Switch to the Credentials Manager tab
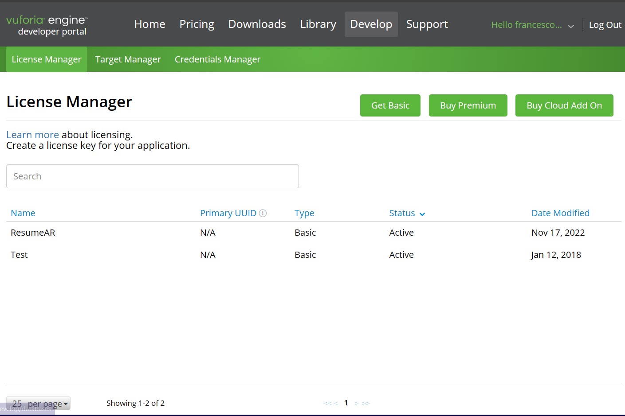The image size is (625, 416). 218,59
